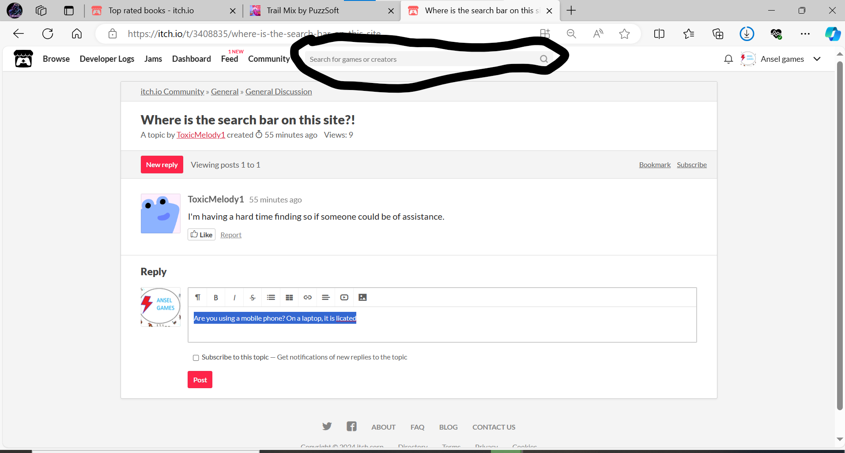The image size is (845, 453).
Task: Open Developer Logs
Action: (107, 59)
